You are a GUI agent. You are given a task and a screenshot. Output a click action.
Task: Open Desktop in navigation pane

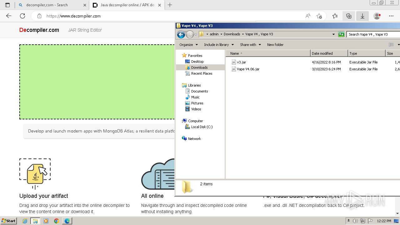click(197, 62)
